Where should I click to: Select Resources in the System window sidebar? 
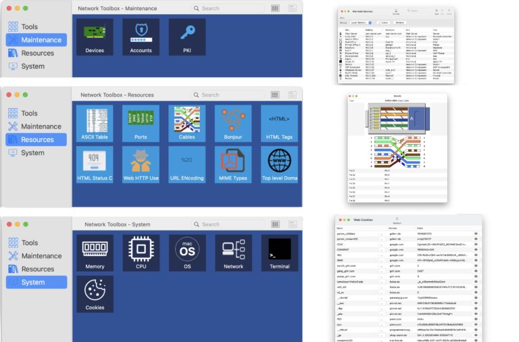point(37,269)
